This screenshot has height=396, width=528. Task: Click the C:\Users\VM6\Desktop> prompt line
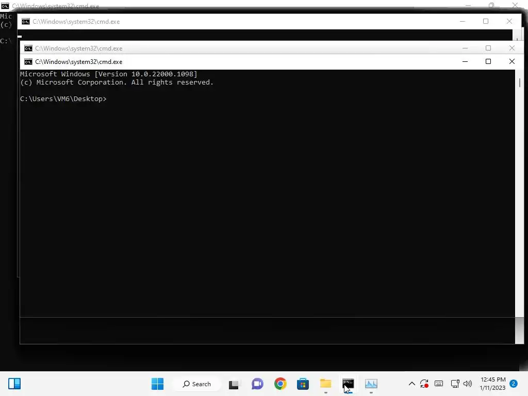[x=63, y=98]
